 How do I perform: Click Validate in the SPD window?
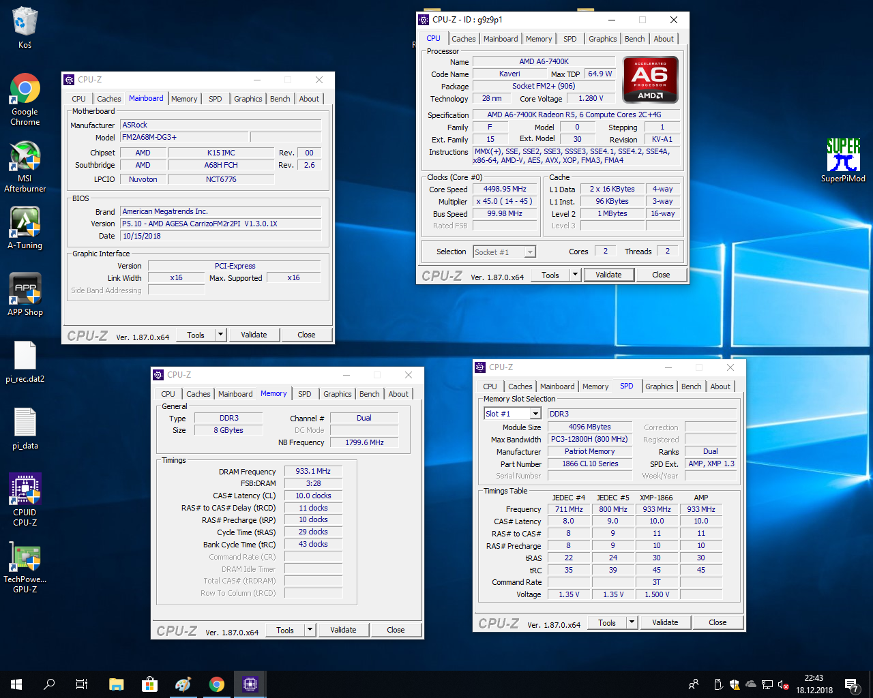(665, 622)
